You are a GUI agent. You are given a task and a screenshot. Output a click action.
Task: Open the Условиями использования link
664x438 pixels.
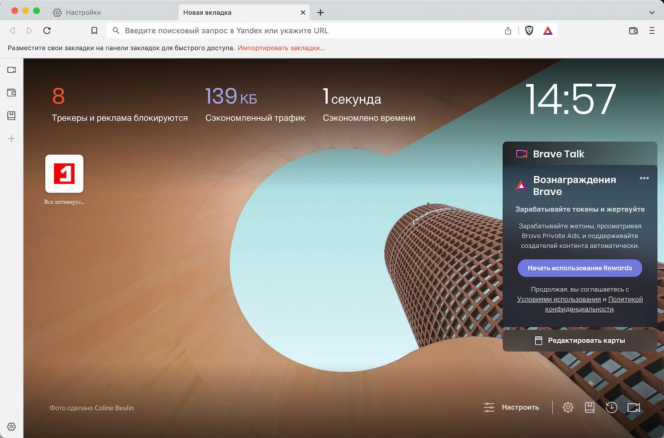tap(559, 299)
